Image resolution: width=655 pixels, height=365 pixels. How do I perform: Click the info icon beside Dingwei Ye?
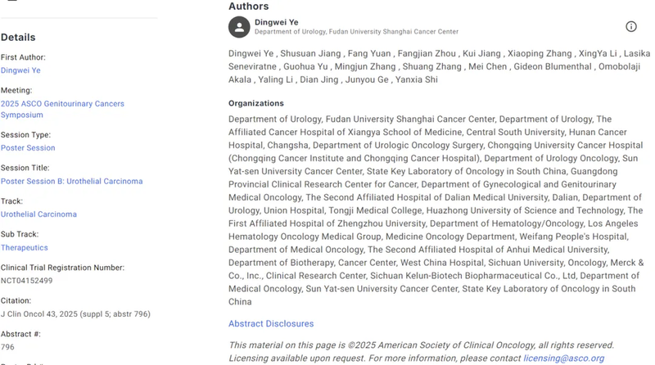coord(631,26)
